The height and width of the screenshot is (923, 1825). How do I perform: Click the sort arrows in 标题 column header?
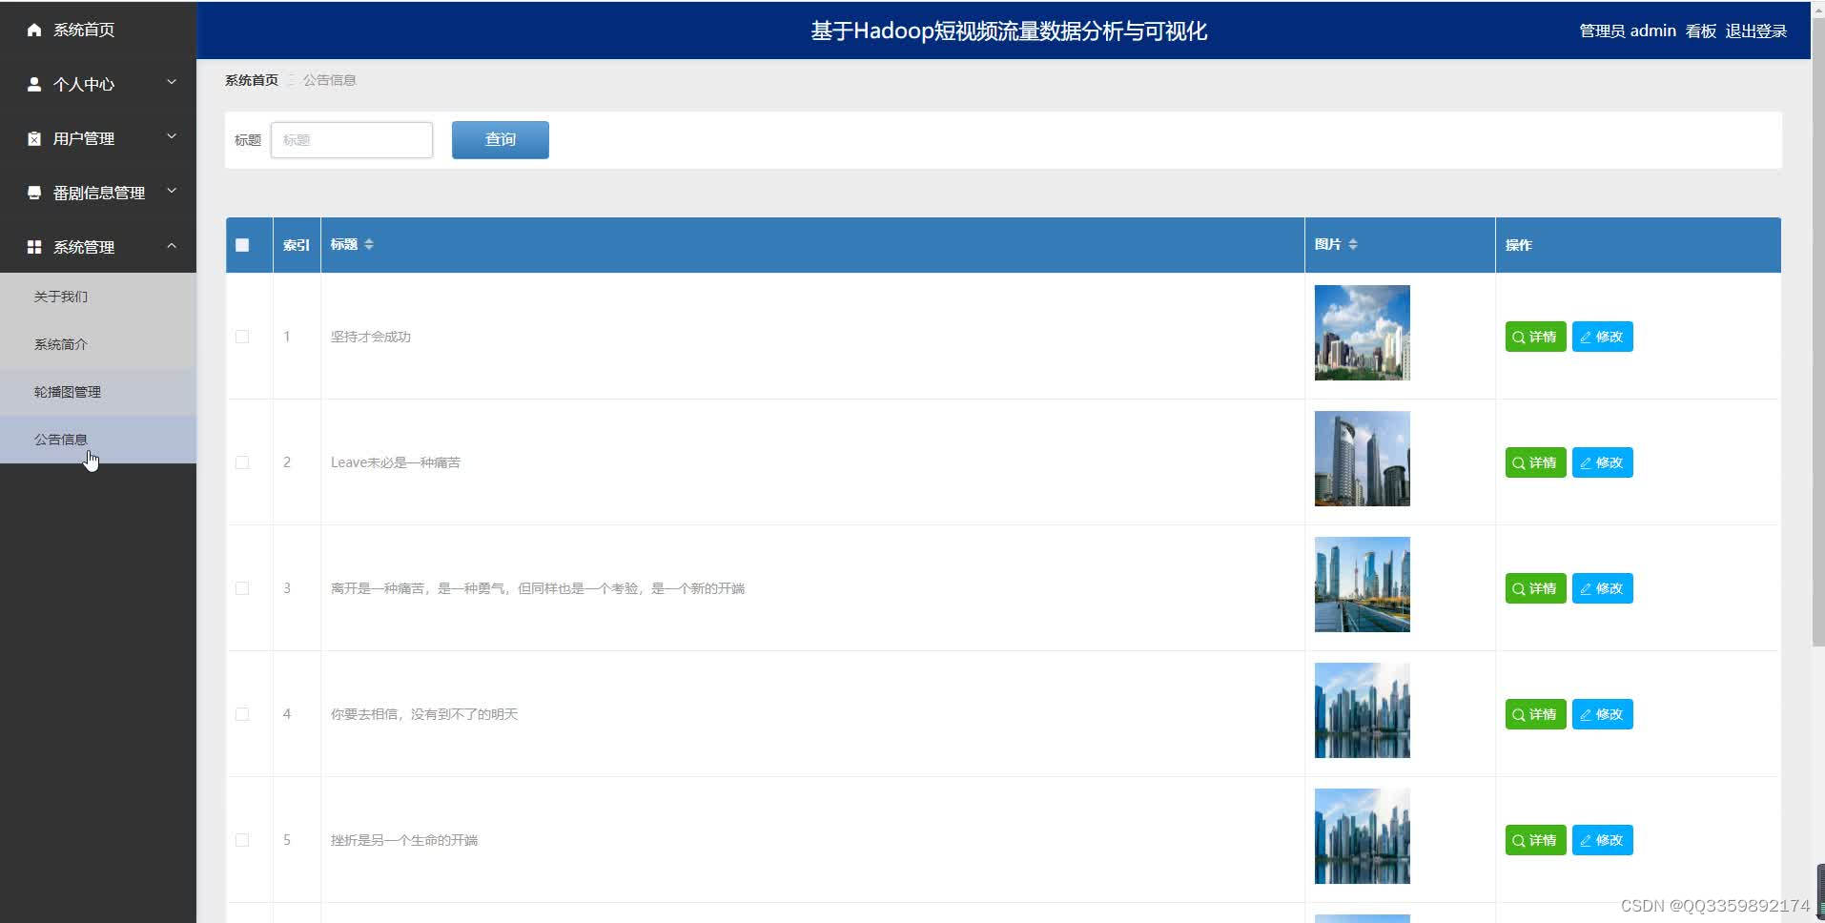click(369, 244)
